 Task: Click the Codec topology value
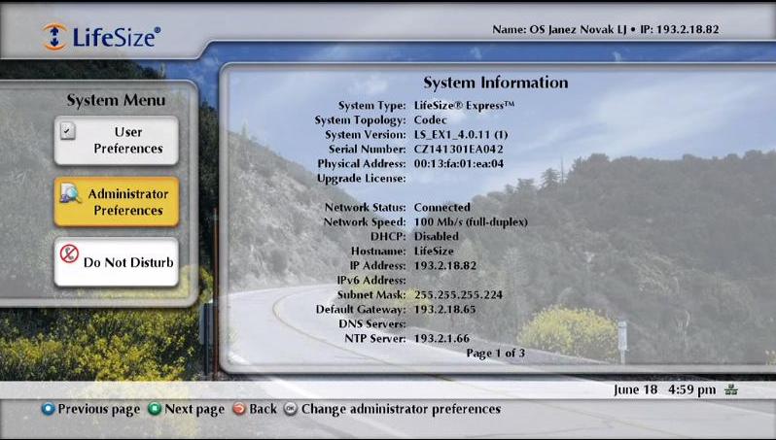tap(430, 119)
